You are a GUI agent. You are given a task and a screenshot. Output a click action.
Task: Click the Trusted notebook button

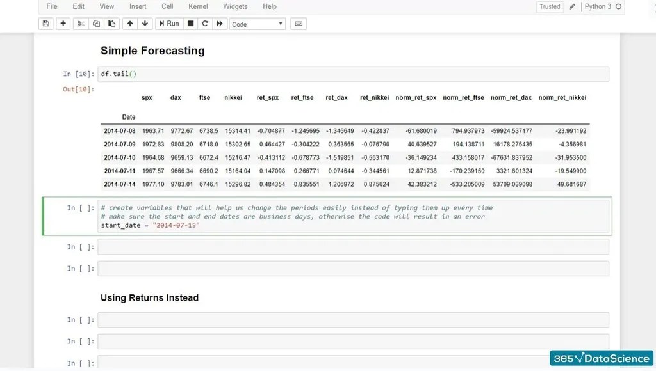[x=549, y=6]
